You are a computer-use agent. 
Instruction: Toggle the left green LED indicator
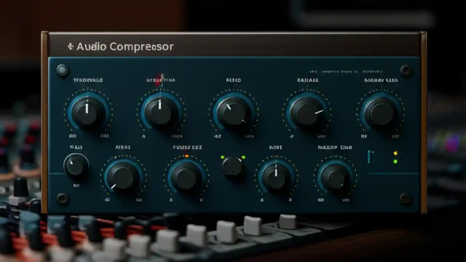223,156
